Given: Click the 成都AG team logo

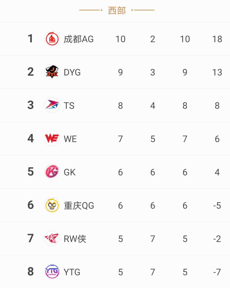Looking at the screenshot, I should coord(52,39).
